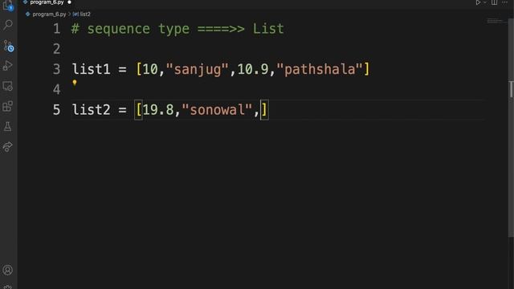Split the editor right
The width and height of the screenshot is (514, 289).
(x=494, y=2)
